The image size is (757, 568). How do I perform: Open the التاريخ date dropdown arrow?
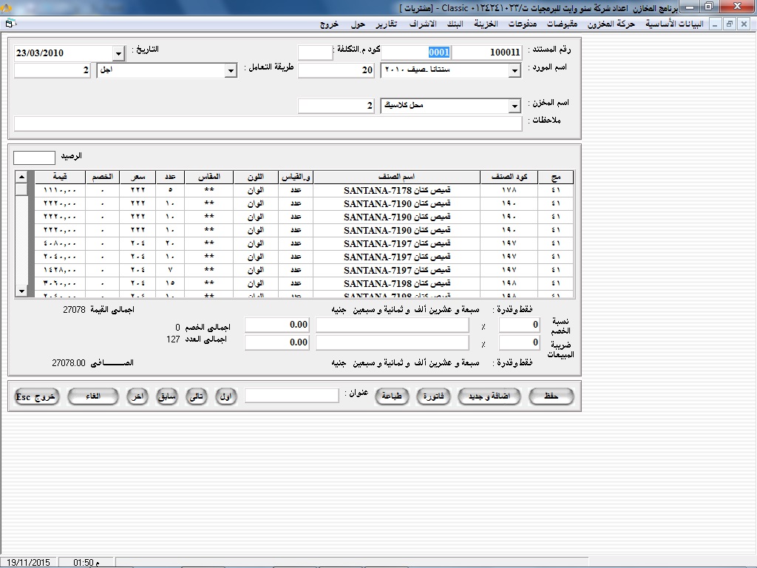pos(118,53)
